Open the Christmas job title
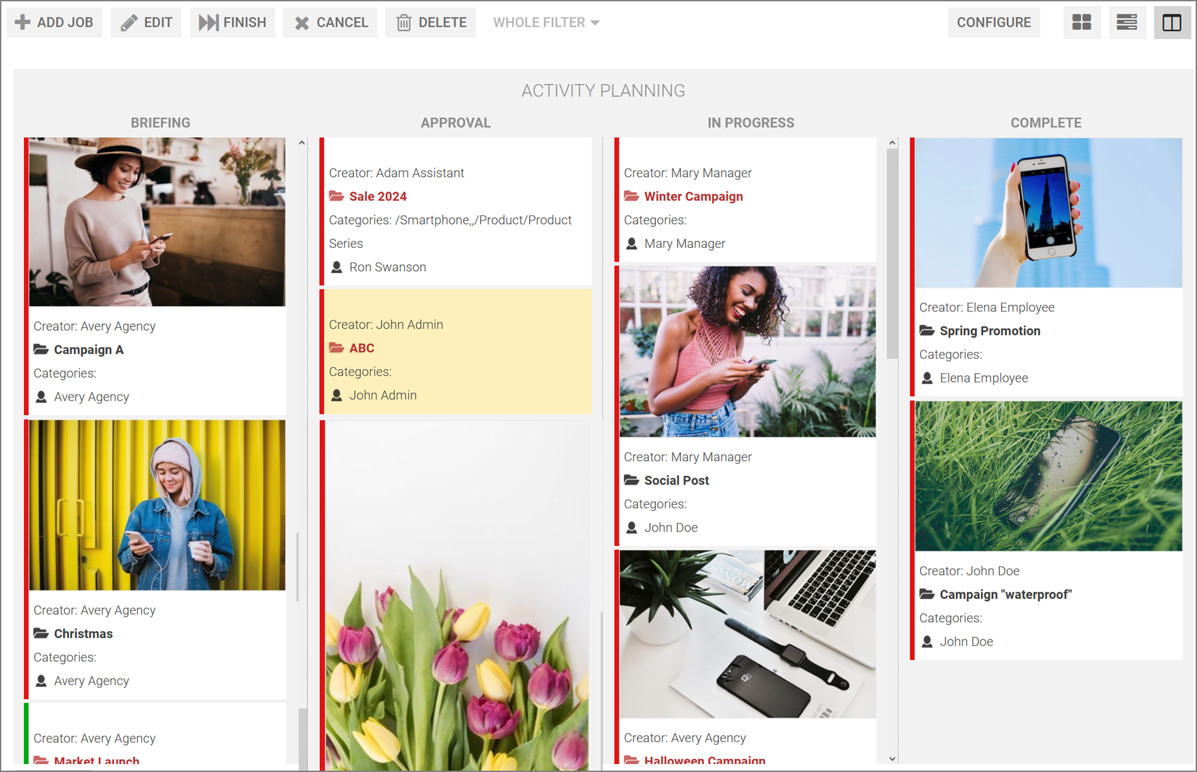 83,634
